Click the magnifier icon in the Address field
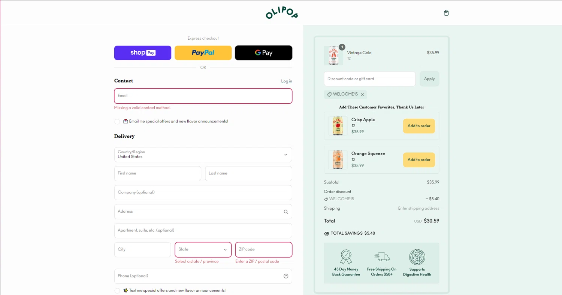 pos(286,212)
